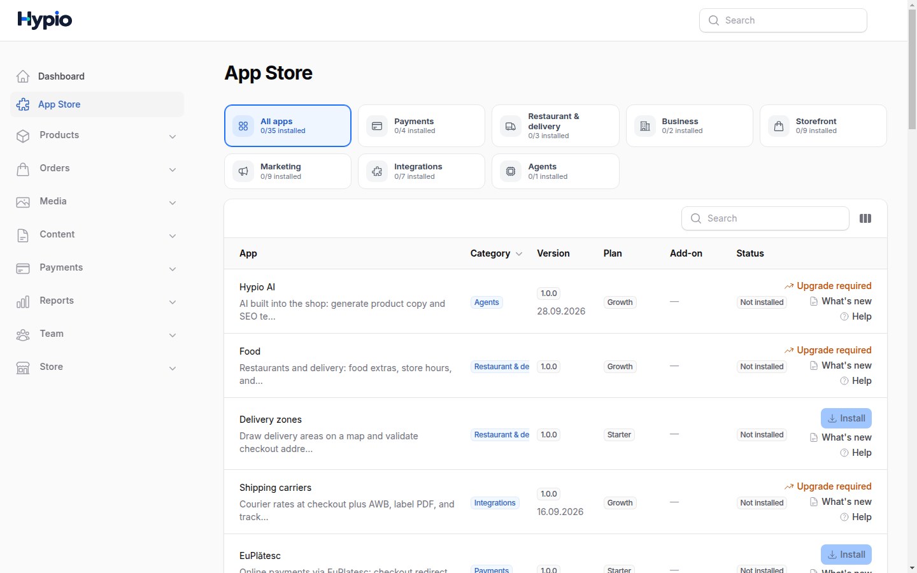917x573 pixels.
Task: Select the Restaurant & delivery tab
Action: [555, 126]
